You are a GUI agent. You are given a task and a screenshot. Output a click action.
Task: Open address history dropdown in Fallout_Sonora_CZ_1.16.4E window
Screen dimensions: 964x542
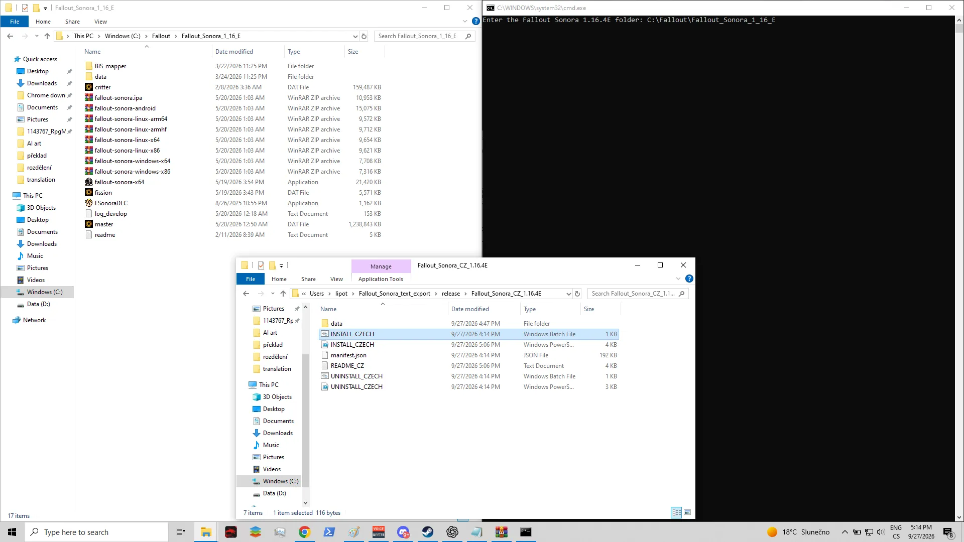point(568,294)
